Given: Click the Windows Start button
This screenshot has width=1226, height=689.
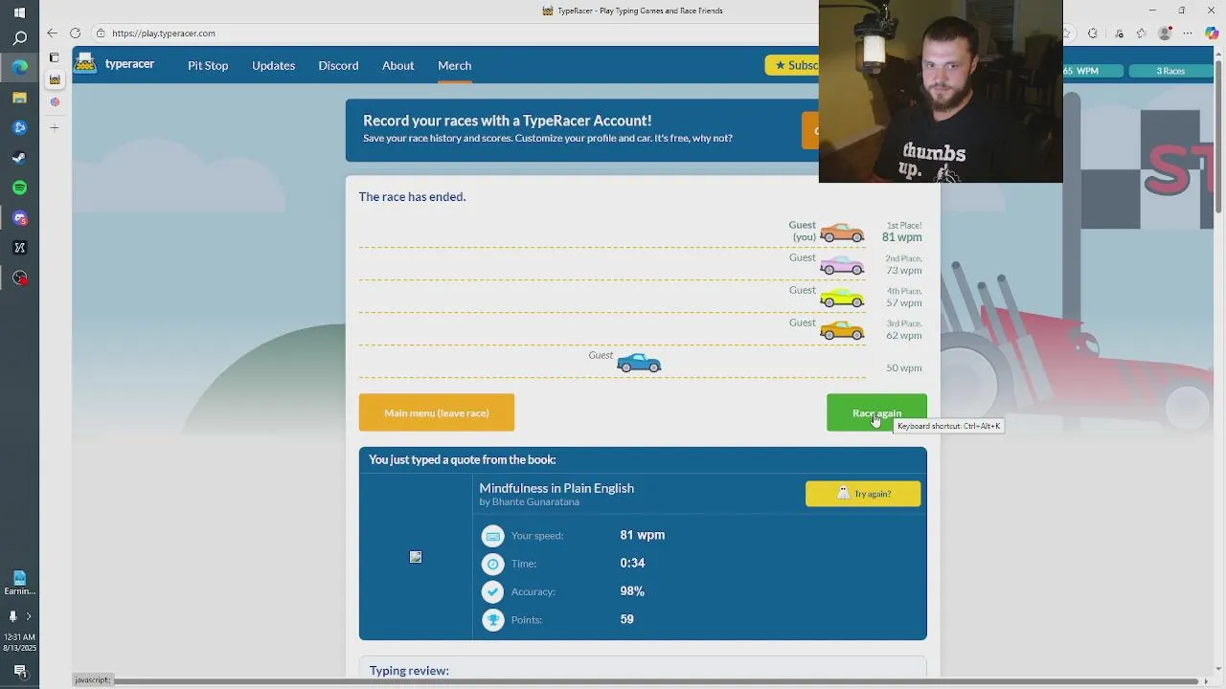Looking at the screenshot, I should point(19,12).
